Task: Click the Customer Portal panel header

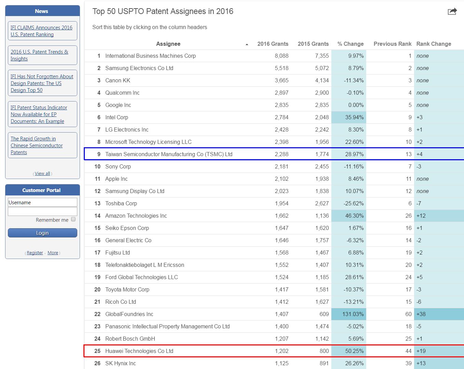Action: pyautogui.click(x=42, y=190)
